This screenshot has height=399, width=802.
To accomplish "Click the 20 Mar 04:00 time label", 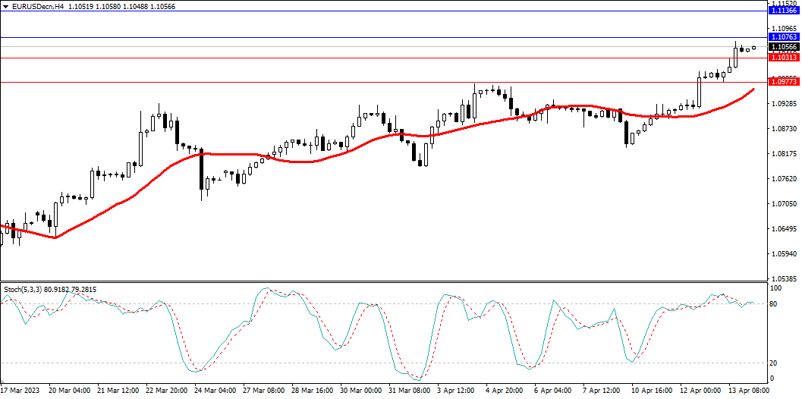I will click(x=70, y=391).
